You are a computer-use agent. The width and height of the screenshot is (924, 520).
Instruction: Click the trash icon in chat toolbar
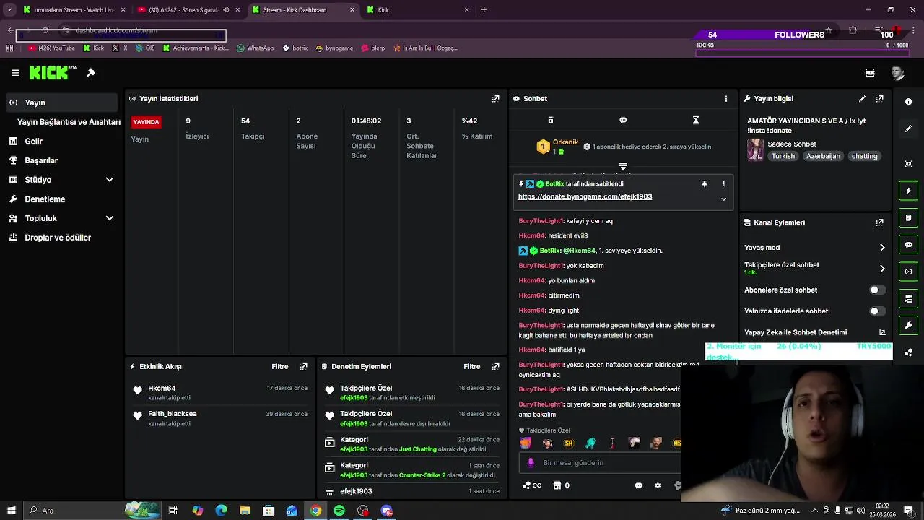pos(551,120)
